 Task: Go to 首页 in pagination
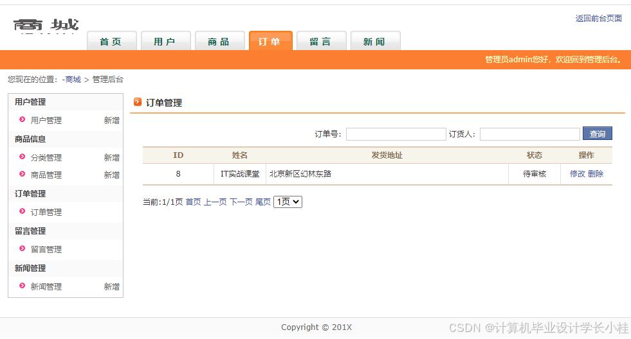coord(193,202)
